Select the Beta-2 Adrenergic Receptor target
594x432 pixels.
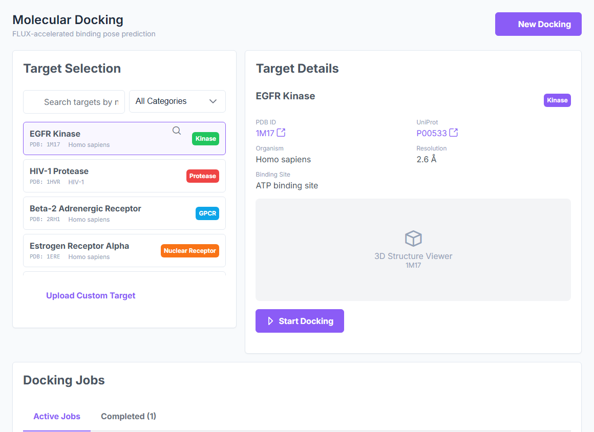tap(124, 213)
